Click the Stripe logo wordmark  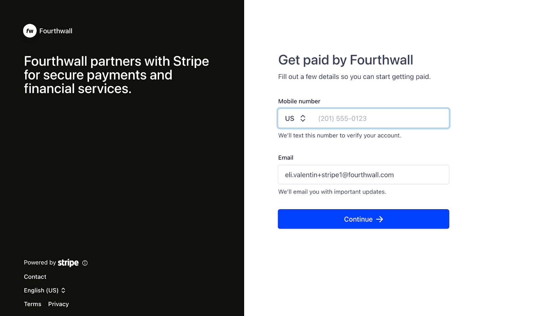(68, 263)
